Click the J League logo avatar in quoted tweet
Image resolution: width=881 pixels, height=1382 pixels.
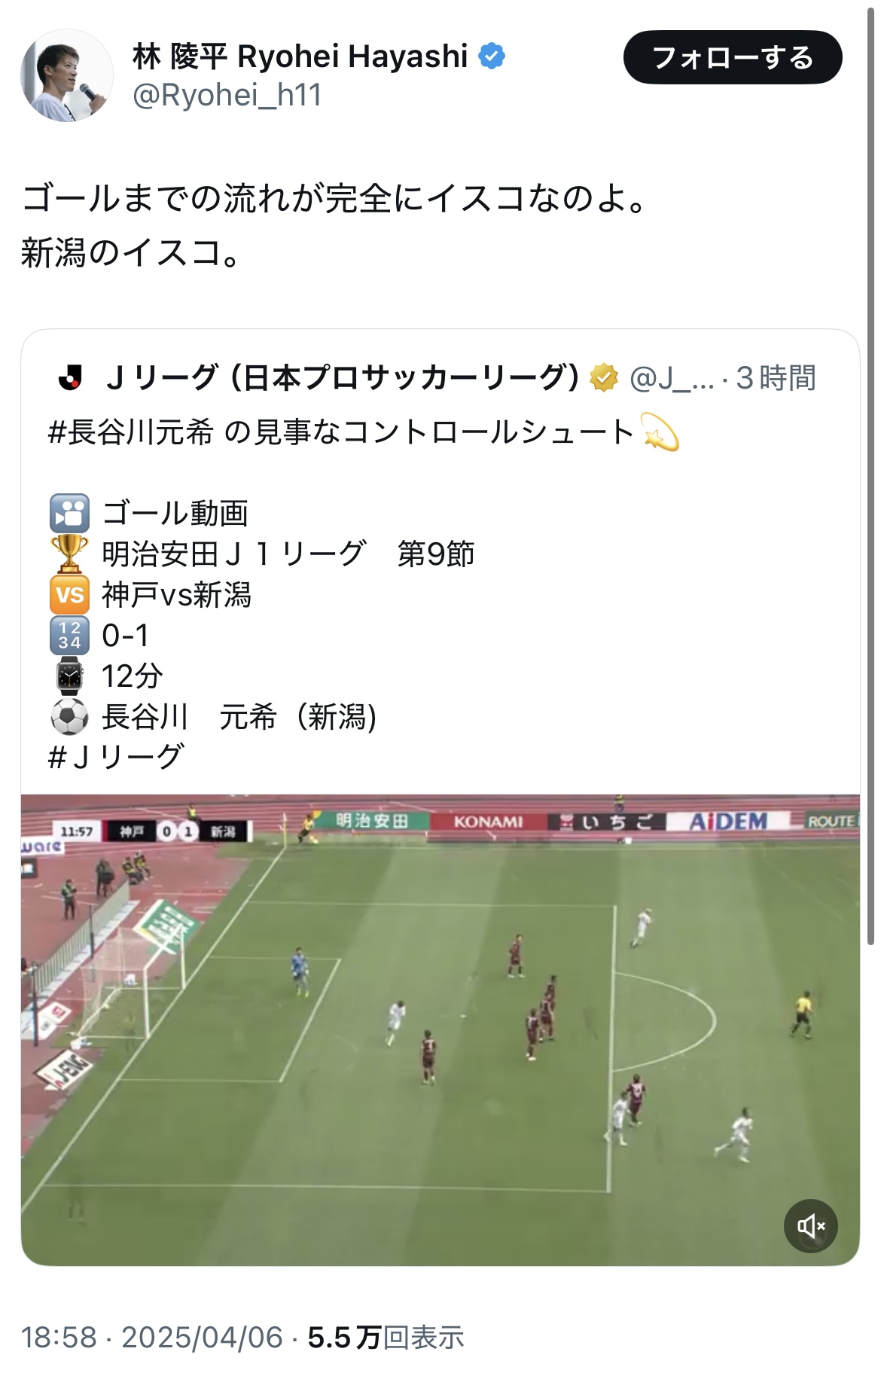coord(71,377)
